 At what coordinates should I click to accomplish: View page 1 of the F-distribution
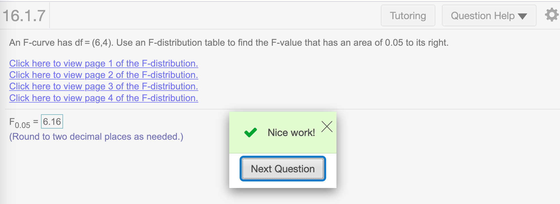click(104, 63)
